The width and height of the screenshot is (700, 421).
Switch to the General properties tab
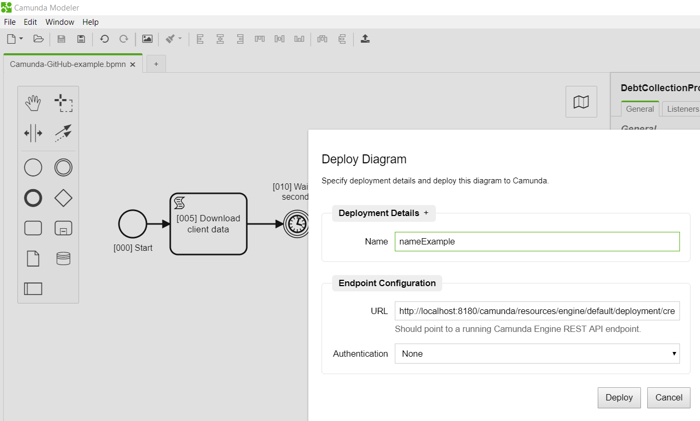(640, 109)
